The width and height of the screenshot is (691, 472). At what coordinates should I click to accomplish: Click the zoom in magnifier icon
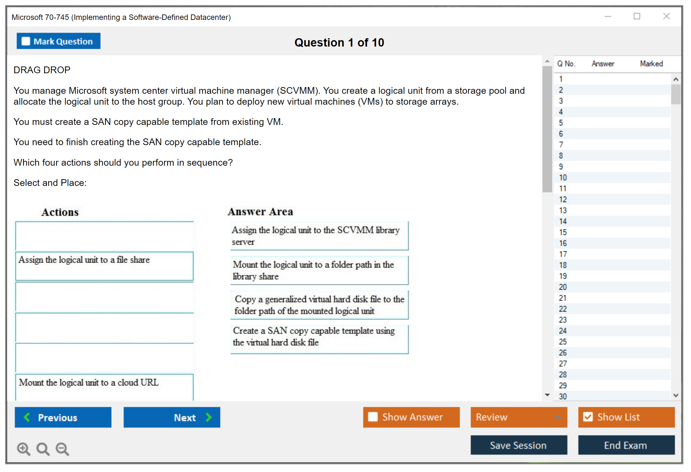tap(23, 449)
